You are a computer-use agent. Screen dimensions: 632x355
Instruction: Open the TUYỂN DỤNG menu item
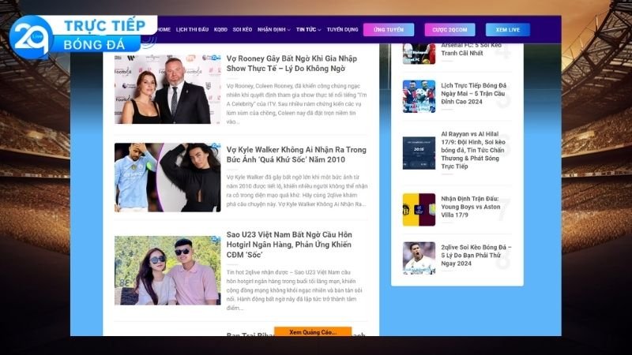click(342, 30)
